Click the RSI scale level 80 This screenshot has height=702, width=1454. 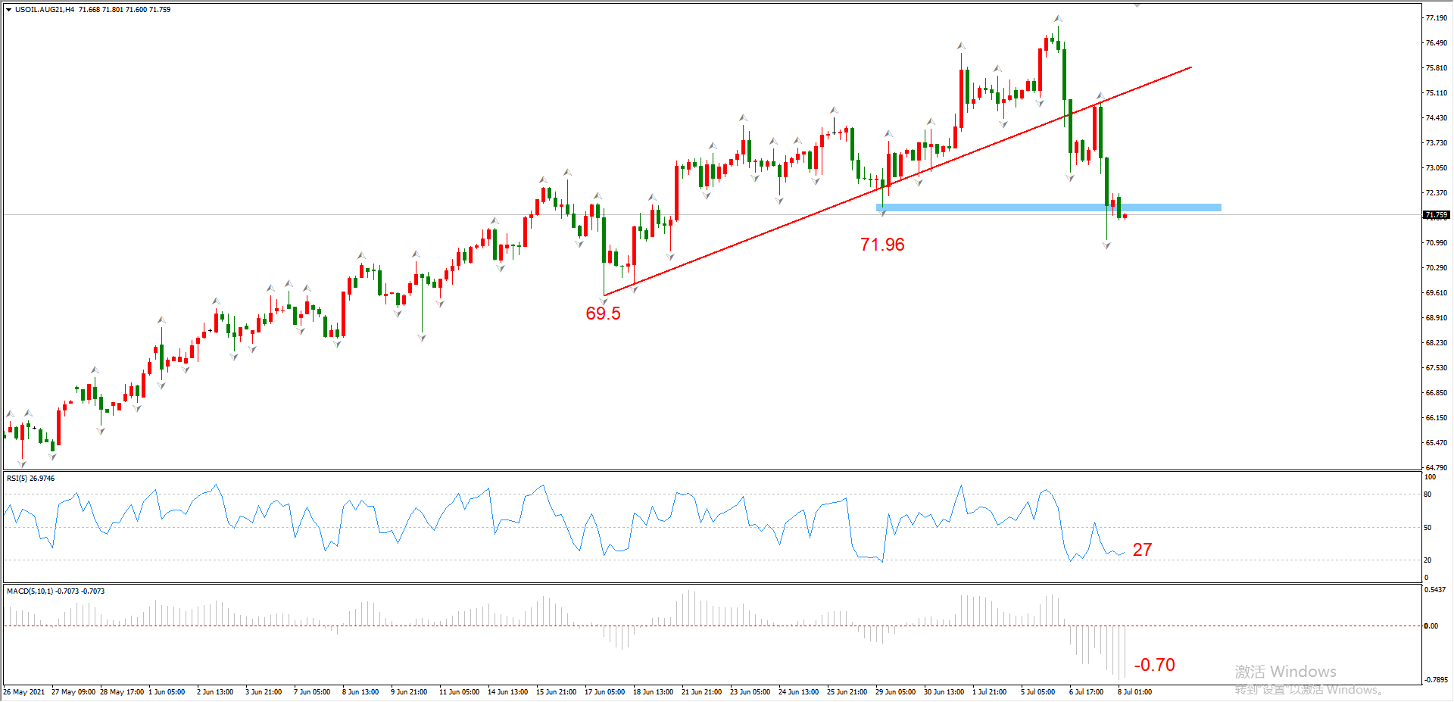click(1427, 495)
